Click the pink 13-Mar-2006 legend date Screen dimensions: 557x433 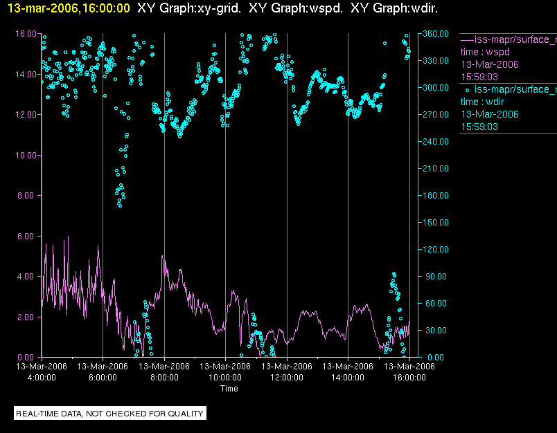click(x=490, y=64)
